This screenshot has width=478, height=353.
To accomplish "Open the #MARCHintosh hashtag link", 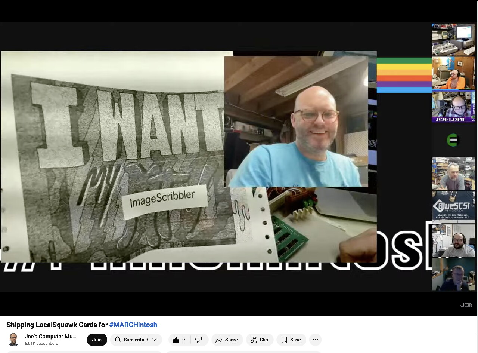I will (x=133, y=325).
